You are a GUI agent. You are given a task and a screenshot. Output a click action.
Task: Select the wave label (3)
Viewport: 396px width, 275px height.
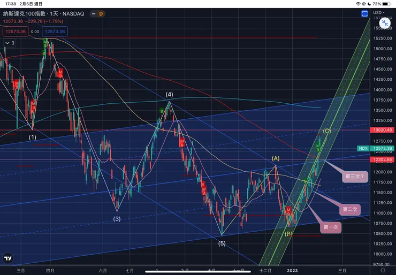point(117,219)
